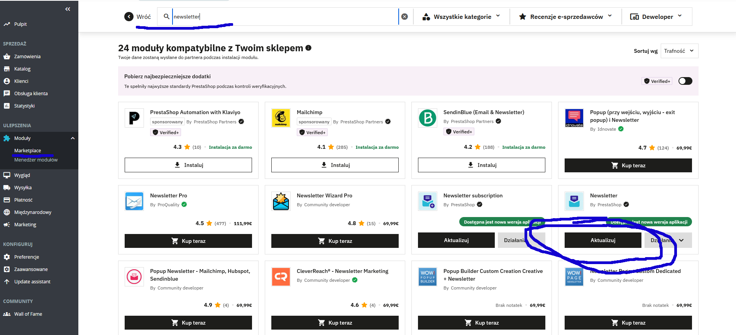The image size is (736, 335).
Task: Open Menedżer modułów in sidebar
Action: click(36, 160)
